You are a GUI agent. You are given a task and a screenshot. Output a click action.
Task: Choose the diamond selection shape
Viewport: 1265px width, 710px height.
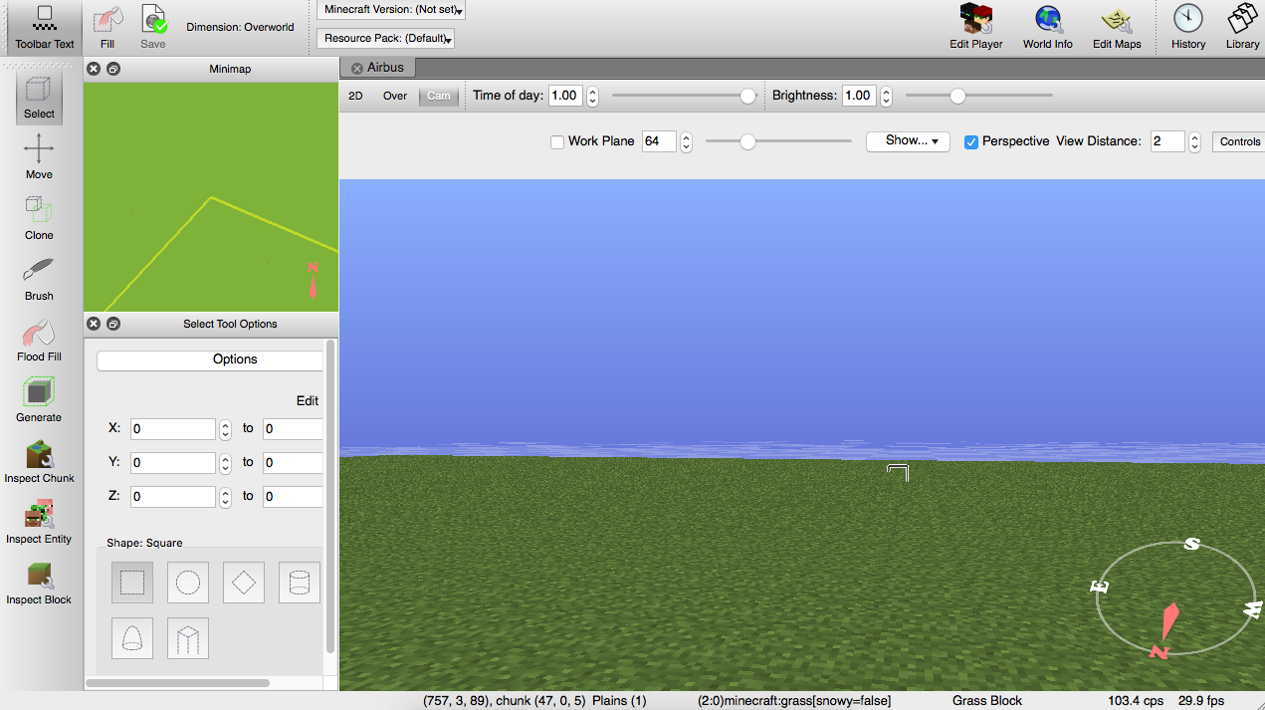244,583
